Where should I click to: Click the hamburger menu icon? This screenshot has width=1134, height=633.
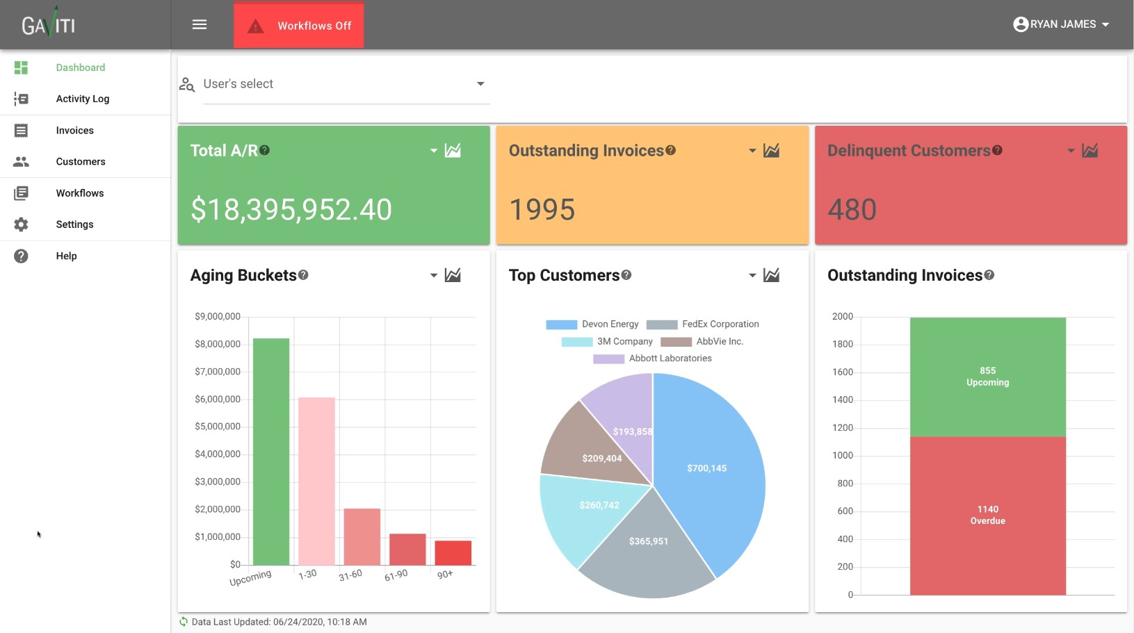tap(200, 25)
